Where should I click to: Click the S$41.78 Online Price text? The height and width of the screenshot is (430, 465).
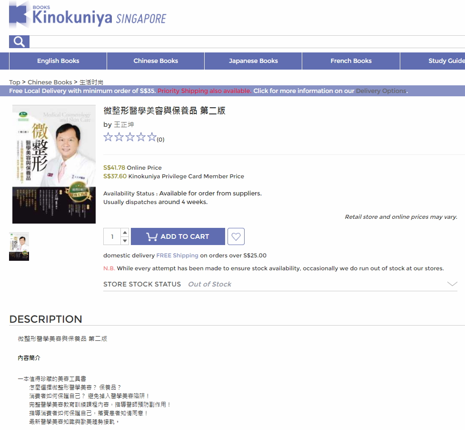click(x=132, y=167)
